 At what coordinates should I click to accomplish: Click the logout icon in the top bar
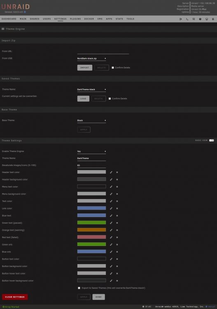tap(181, 19)
